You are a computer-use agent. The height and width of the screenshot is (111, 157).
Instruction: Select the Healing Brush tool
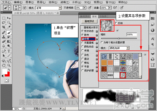coord(4,32)
